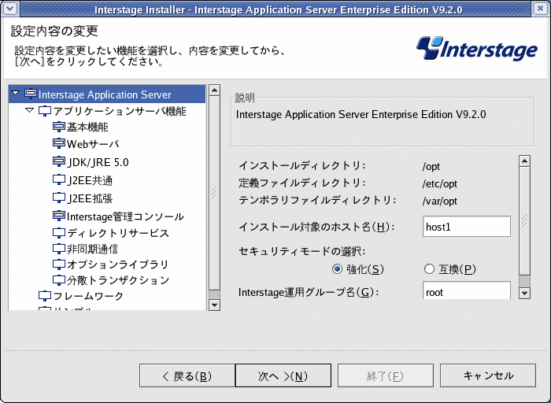Click the /etc/opt definition directory value

(439, 183)
